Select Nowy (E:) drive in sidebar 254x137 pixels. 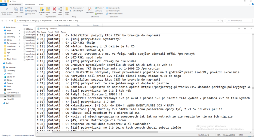(x=10, y=99)
